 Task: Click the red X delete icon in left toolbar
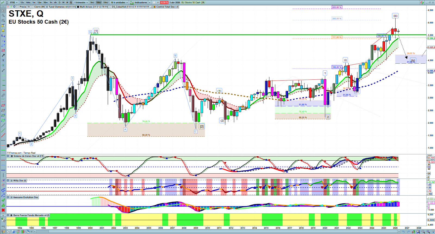tap(3, 210)
